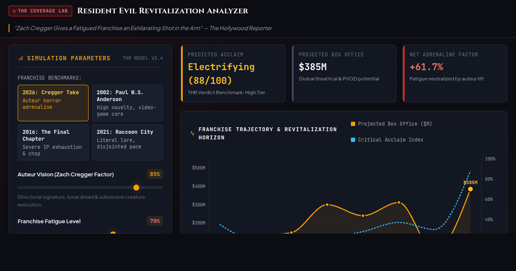Click the THR MODEL V3.4 label
This screenshot has height=271, width=516.
143,58
